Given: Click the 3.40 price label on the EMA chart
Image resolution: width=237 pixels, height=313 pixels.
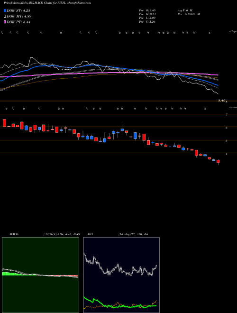Looking at the screenshot, I should pyautogui.click(x=223, y=101).
